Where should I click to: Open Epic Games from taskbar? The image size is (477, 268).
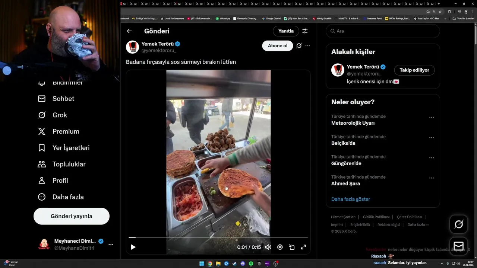pos(259,264)
